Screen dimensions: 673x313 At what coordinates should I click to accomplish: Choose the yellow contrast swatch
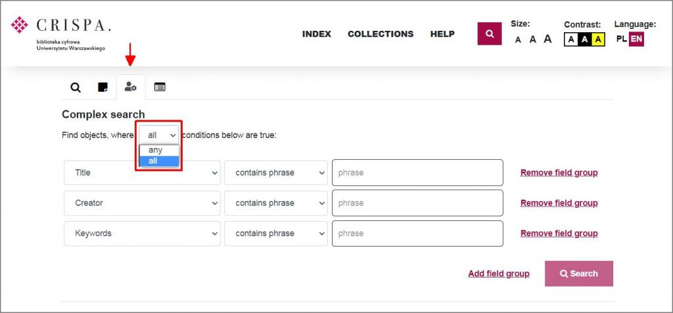(x=597, y=39)
